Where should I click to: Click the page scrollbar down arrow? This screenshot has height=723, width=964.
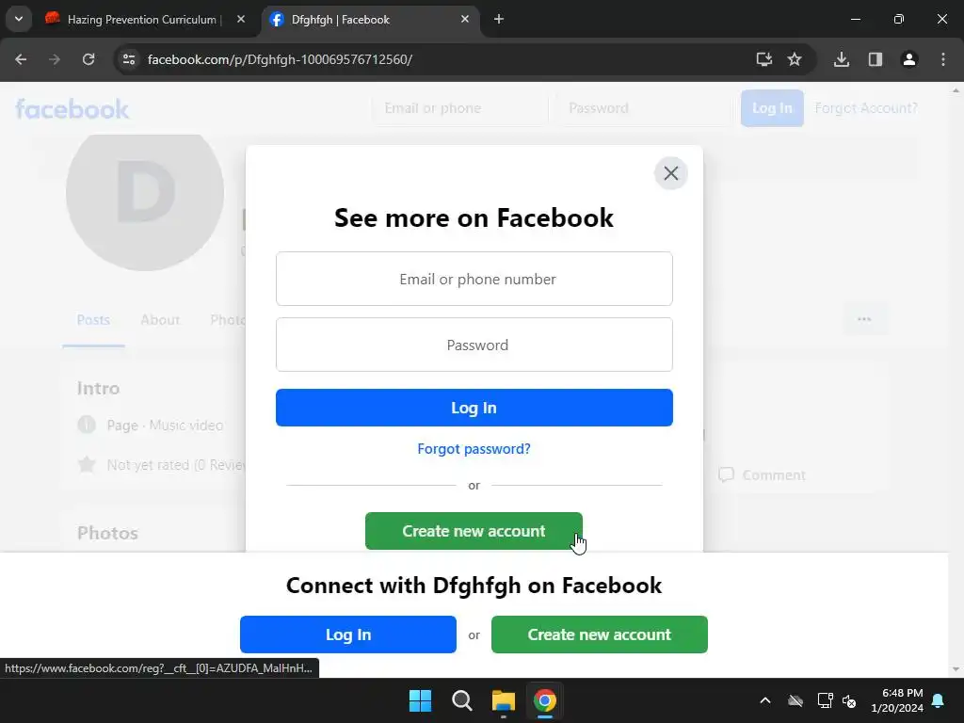click(956, 669)
